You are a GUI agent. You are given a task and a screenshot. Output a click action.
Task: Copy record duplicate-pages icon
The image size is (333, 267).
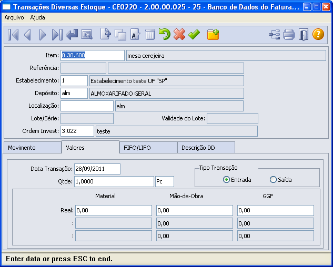(x=120, y=34)
